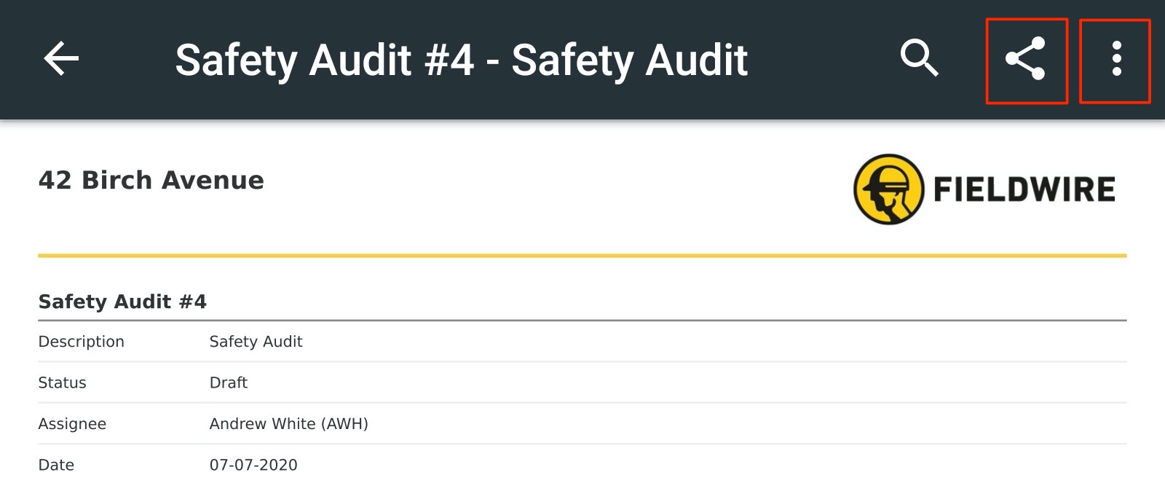The width and height of the screenshot is (1165, 499).
Task: Tap the FIELDWIRE wordmark text
Action: (1024, 190)
